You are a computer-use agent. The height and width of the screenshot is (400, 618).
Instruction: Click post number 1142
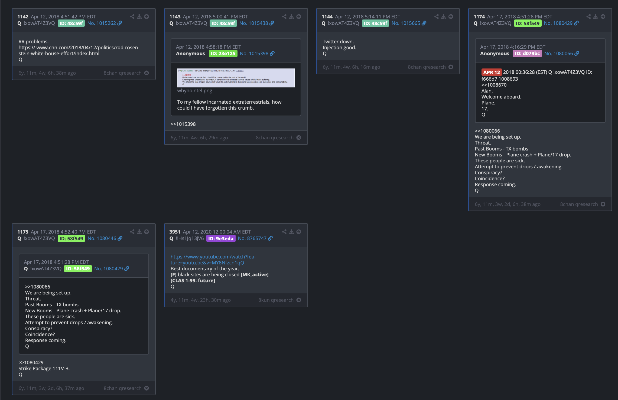(23, 17)
